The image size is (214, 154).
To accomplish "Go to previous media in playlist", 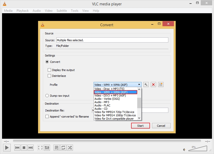I will click(x=17, y=148).
